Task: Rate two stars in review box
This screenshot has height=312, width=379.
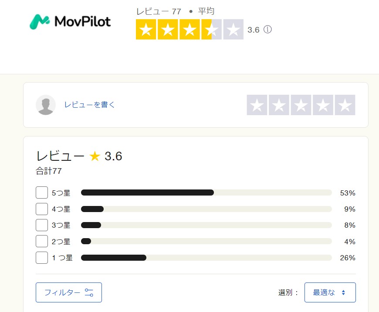Action: click(x=279, y=105)
